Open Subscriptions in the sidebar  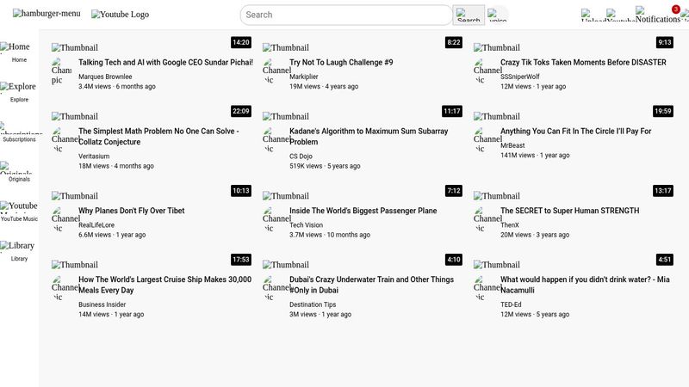pos(19,132)
